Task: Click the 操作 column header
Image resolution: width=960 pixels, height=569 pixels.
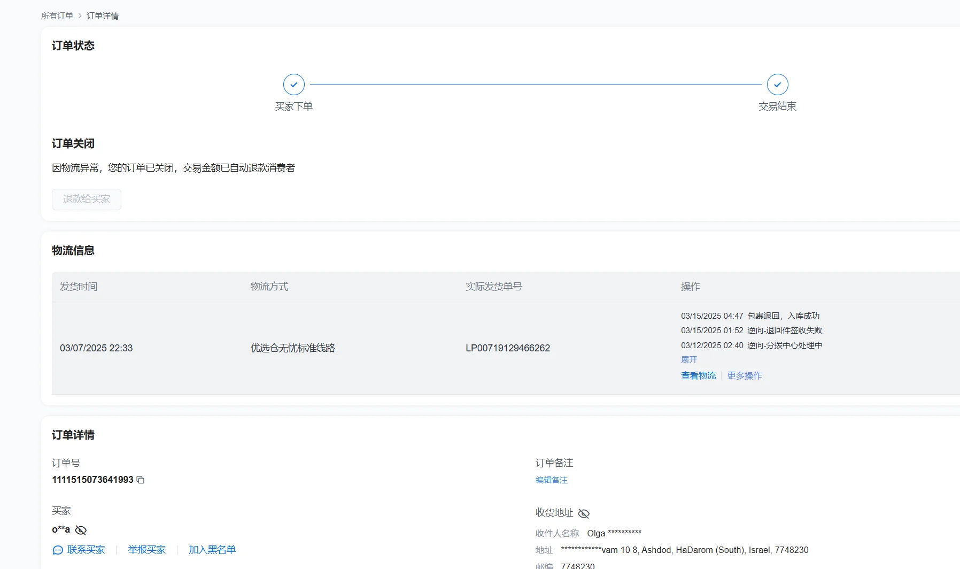Action: [x=691, y=287]
